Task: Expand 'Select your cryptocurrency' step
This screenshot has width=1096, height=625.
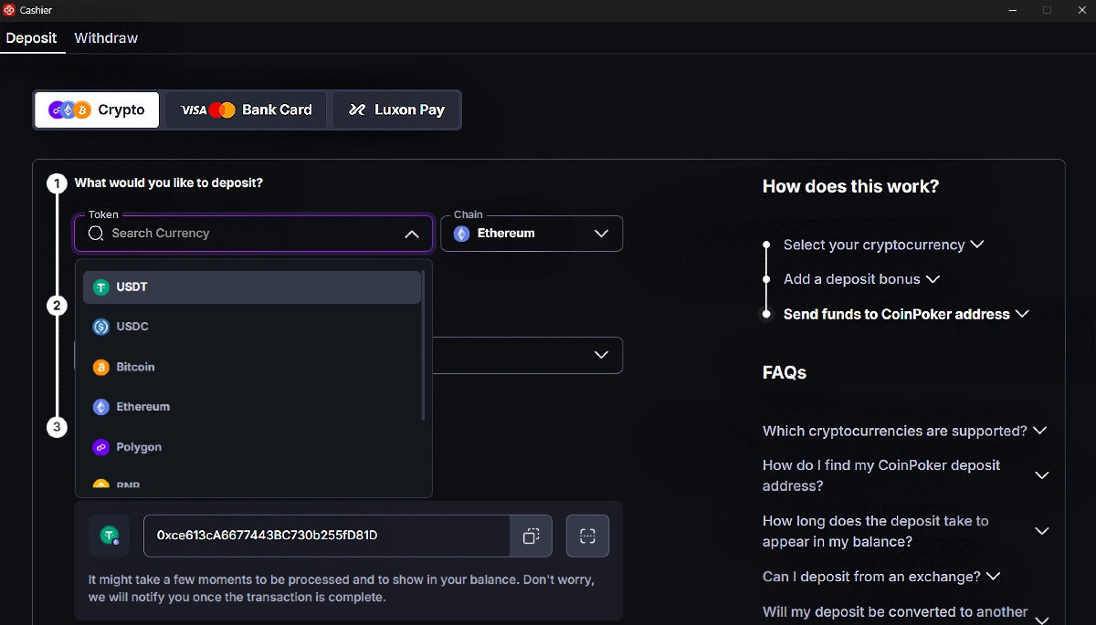Action: [883, 245]
